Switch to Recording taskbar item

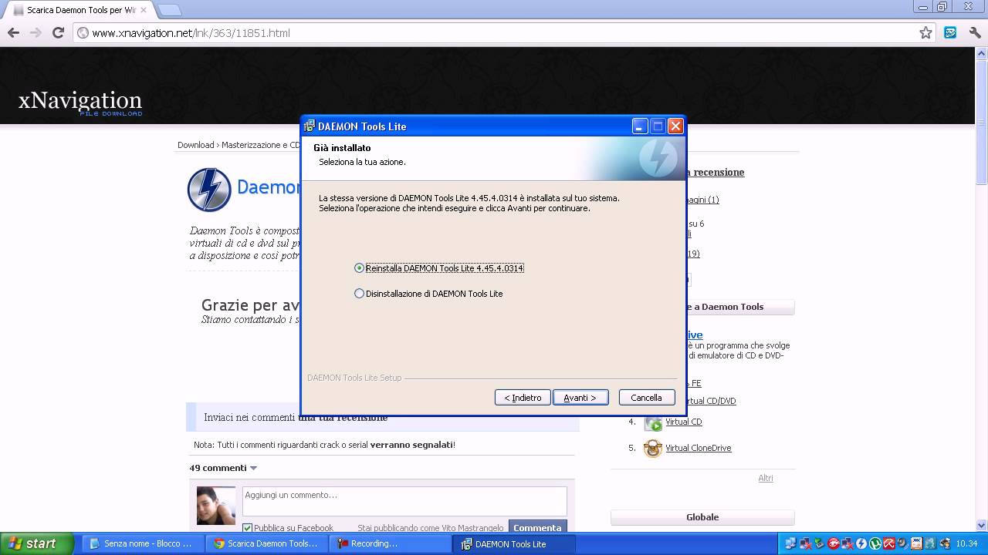(x=390, y=543)
